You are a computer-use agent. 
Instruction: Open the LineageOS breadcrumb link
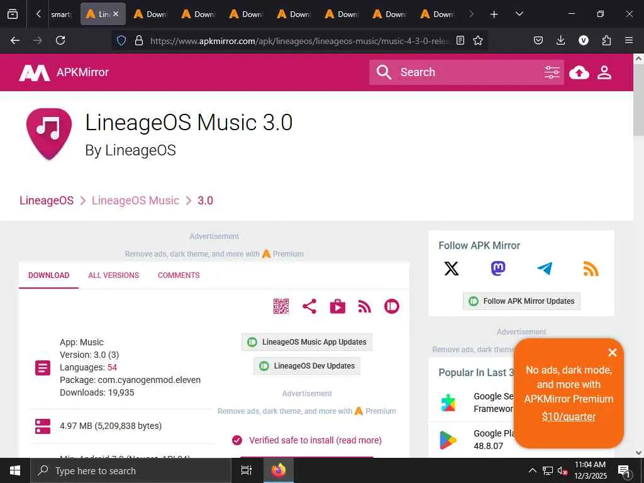[47, 201]
